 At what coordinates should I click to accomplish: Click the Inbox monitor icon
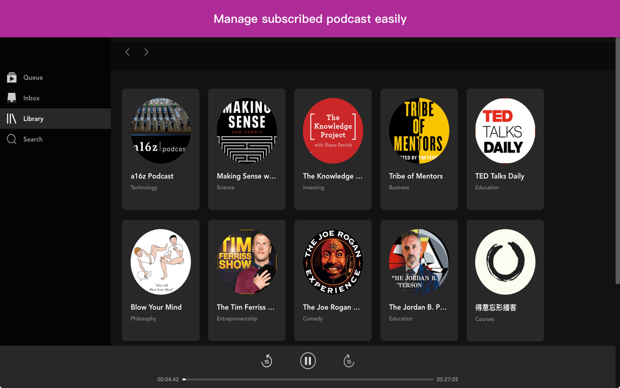[x=11, y=97]
